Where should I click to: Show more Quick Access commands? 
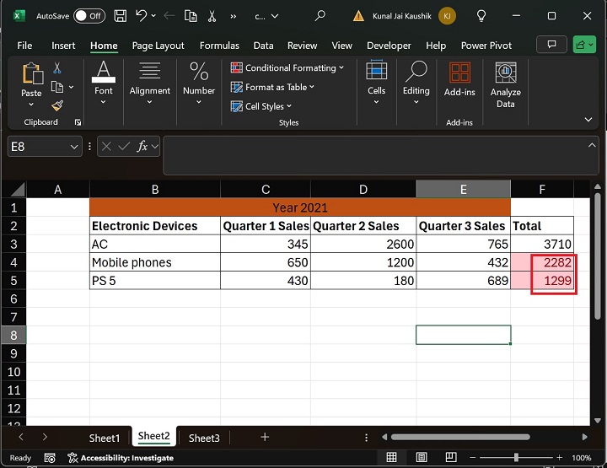[x=233, y=16]
